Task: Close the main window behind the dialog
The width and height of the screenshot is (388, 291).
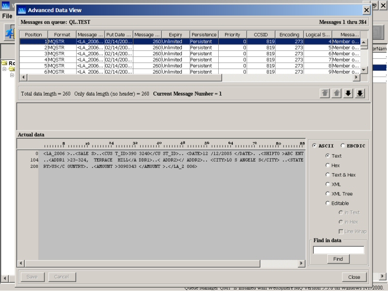Action: pos(383,5)
